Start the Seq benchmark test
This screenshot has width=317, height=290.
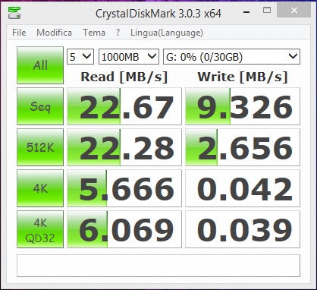[40, 106]
